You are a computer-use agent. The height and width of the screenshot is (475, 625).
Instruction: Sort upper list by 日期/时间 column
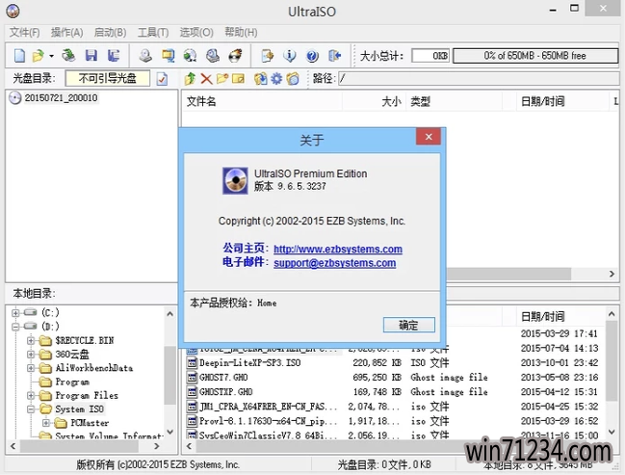[562, 101]
